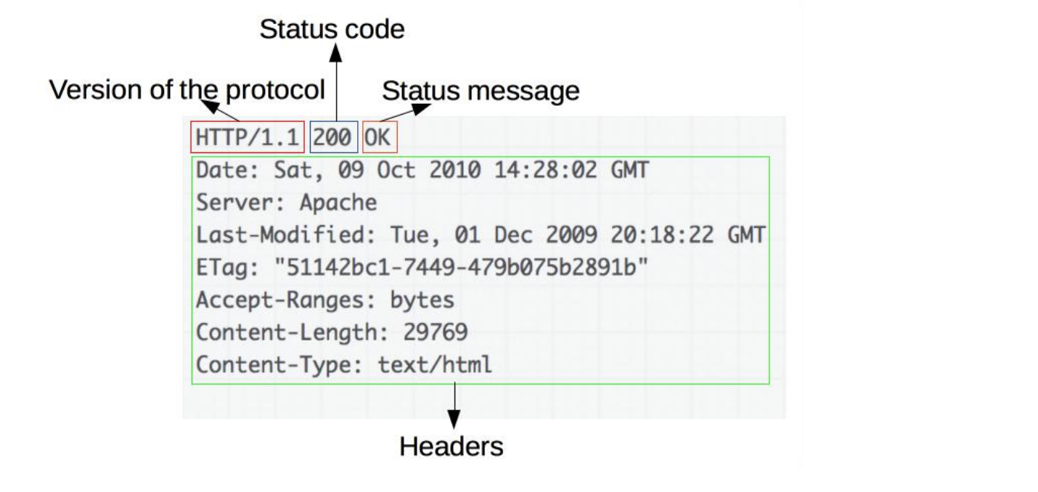Select the 'Server: Apache' line
The image size is (1038, 492).
(287, 203)
